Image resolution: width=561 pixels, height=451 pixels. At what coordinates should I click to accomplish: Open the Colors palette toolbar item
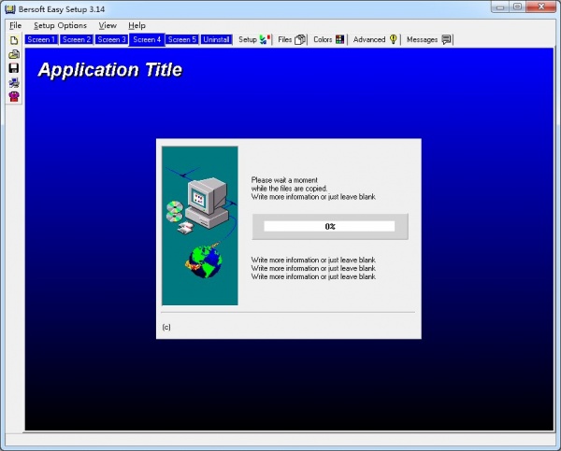pyautogui.click(x=328, y=39)
